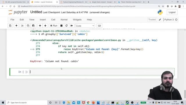186x105 pixels.
Task: Open Steam from the taskbar
Action: tap(127, 102)
